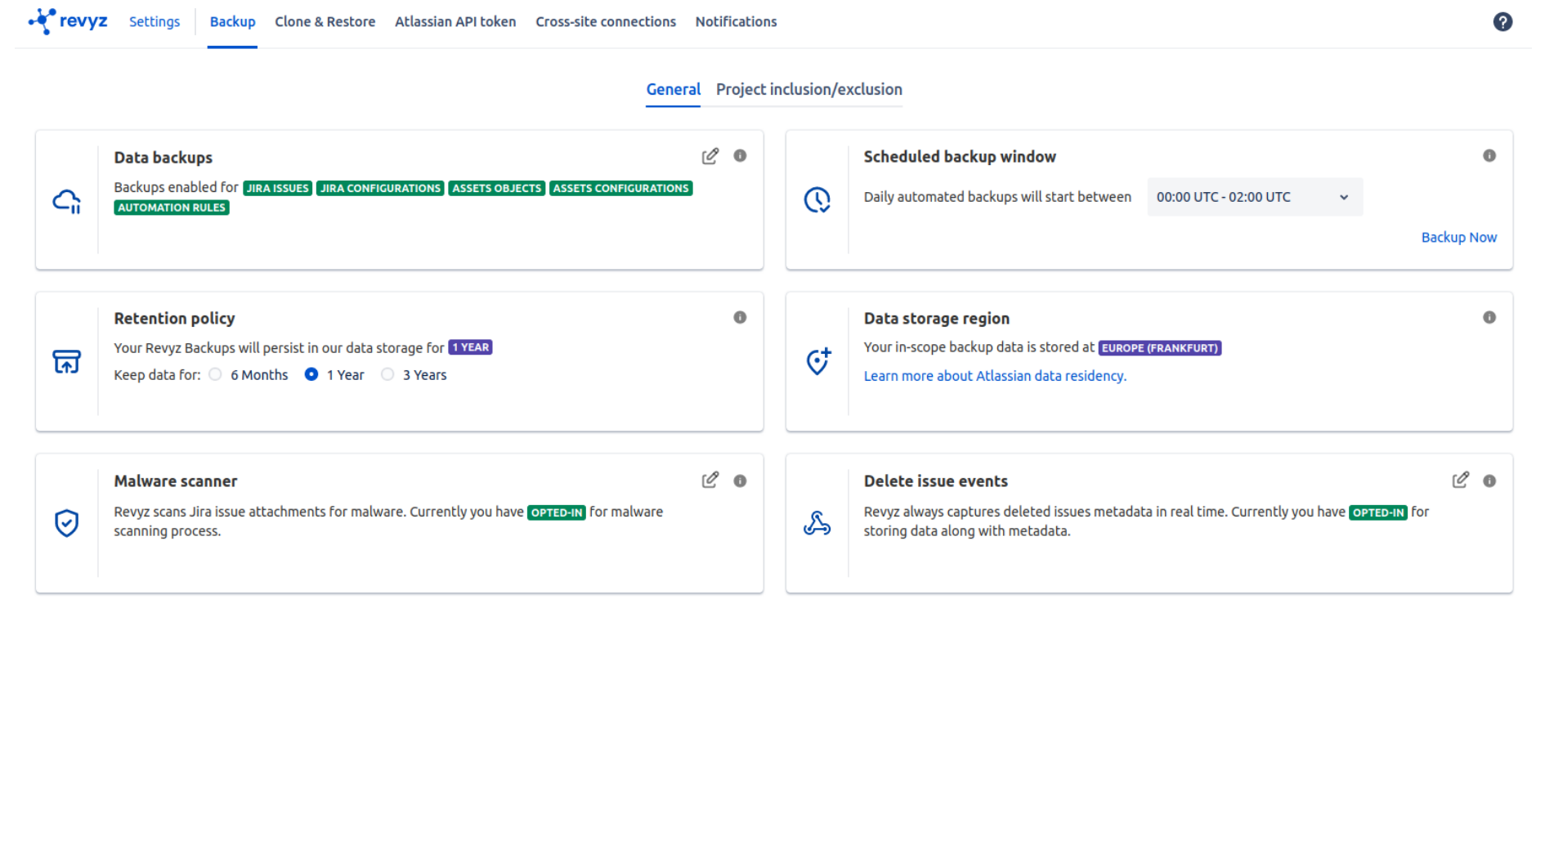Select 1 Year retention option
The width and height of the screenshot is (1554, 845).
tap(311, 374)
